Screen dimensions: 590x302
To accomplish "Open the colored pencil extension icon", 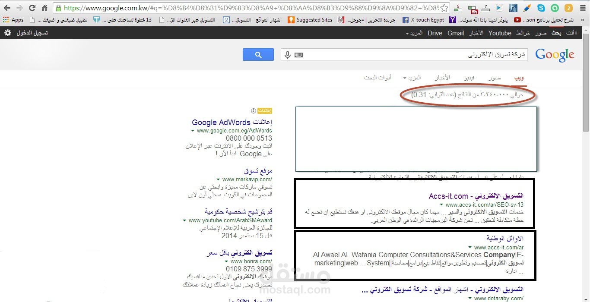I will pyautogui.click(x=527, y=7).
